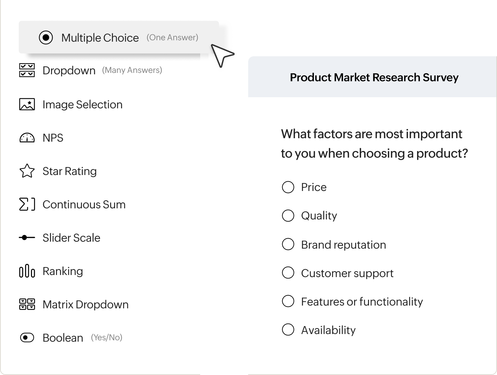
Task: Click the Product Market Research Survey title
Action: point(374,77)
